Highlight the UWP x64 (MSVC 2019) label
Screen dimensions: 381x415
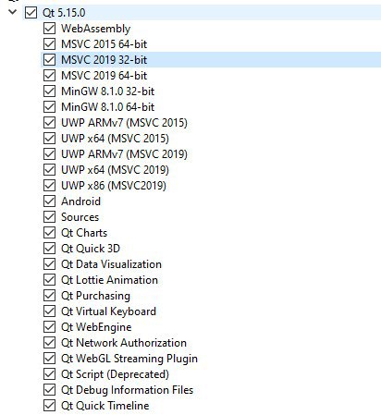pos(115,170)
